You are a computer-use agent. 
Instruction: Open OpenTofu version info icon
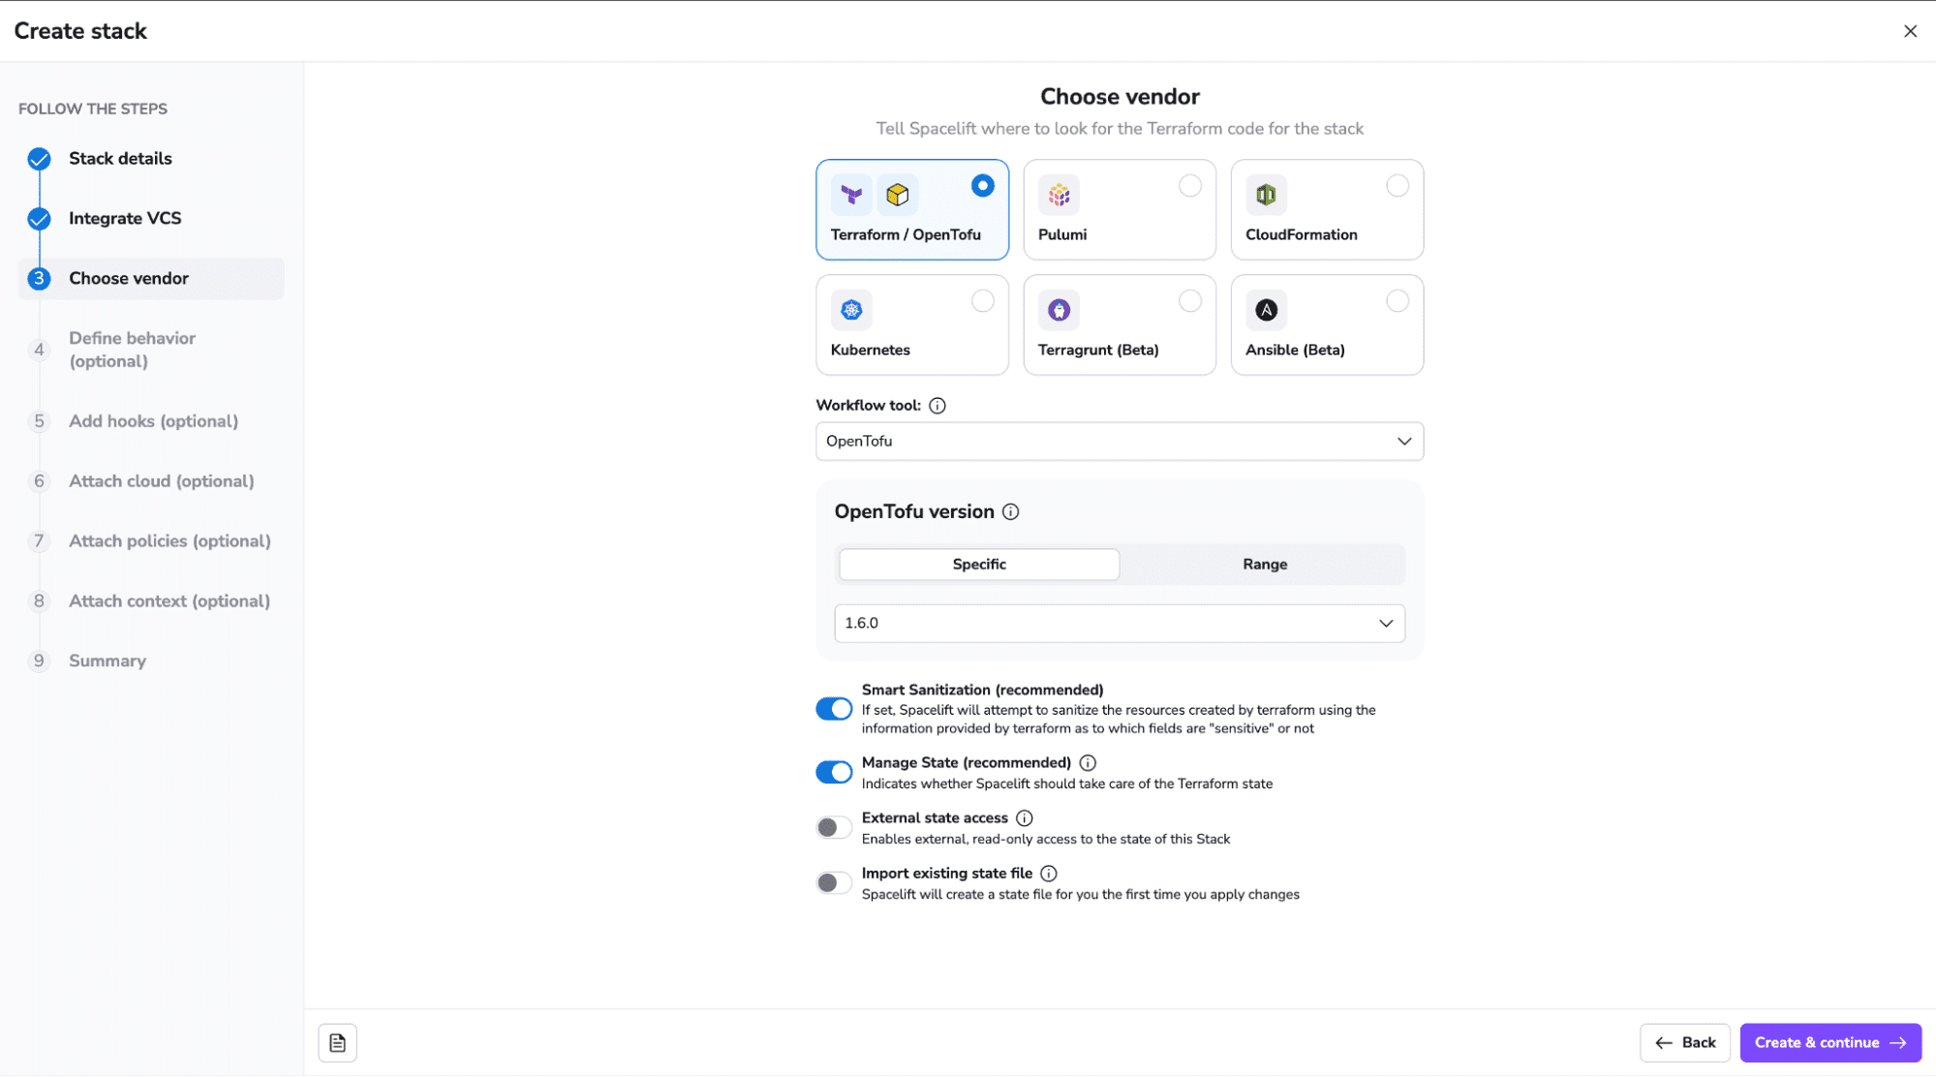click(1010, 511)
